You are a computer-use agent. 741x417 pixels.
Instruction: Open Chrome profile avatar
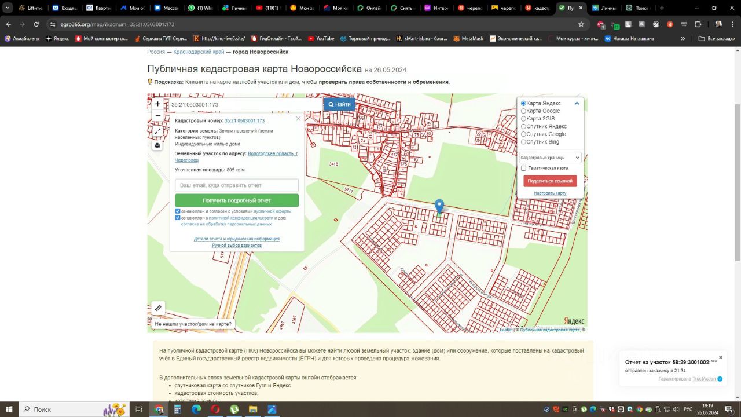718,24
